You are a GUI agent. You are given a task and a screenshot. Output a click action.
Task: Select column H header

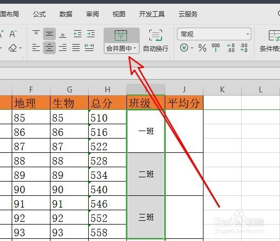[107, 89]
